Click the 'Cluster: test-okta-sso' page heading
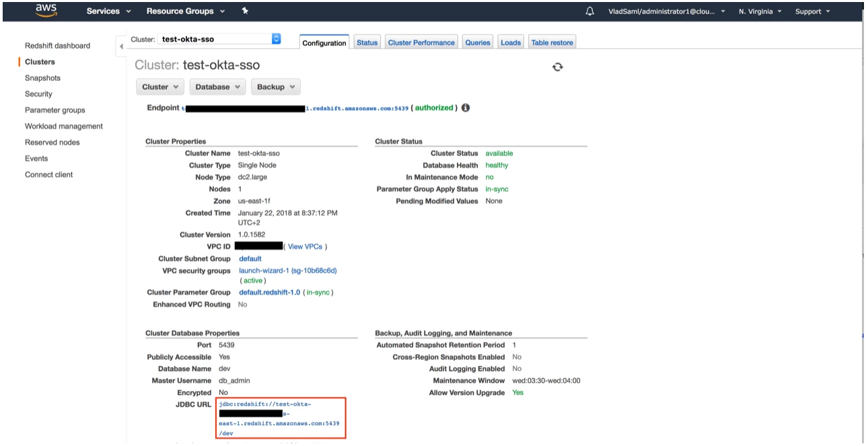Image resolution: width=866 pixels, height=446 pixels. 197,65
